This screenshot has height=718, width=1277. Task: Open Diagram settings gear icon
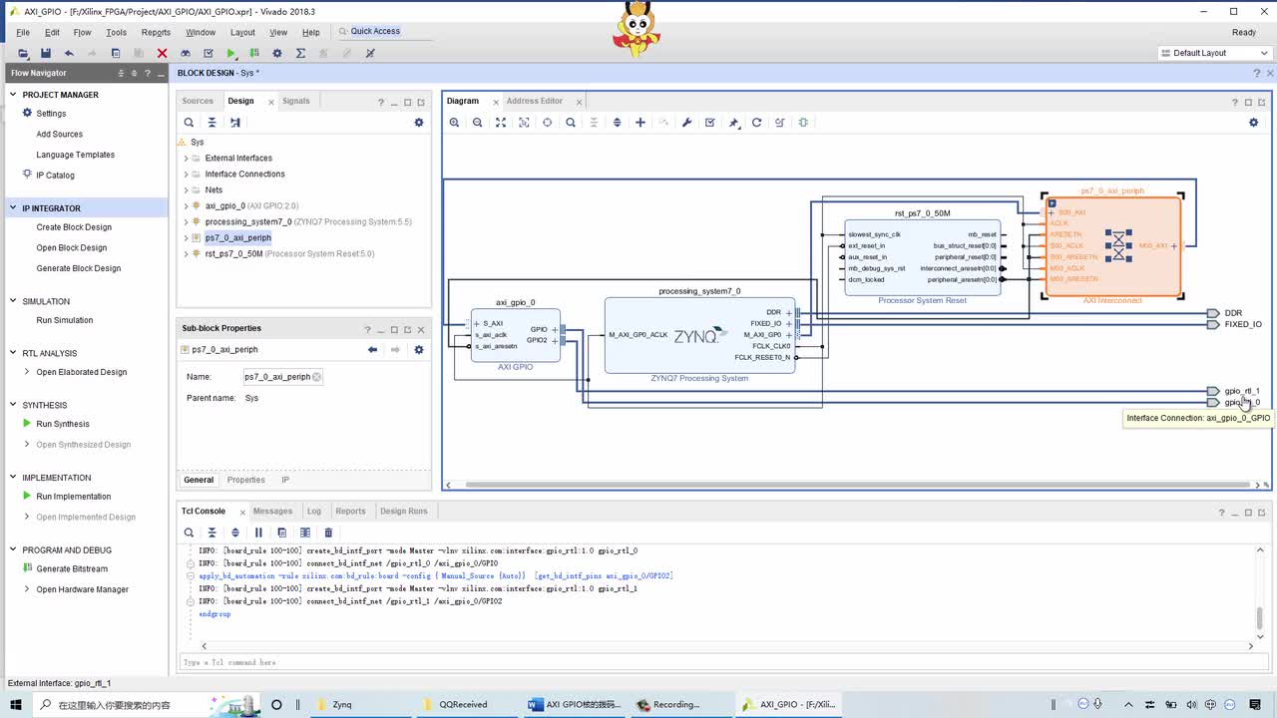(1254, 123)
